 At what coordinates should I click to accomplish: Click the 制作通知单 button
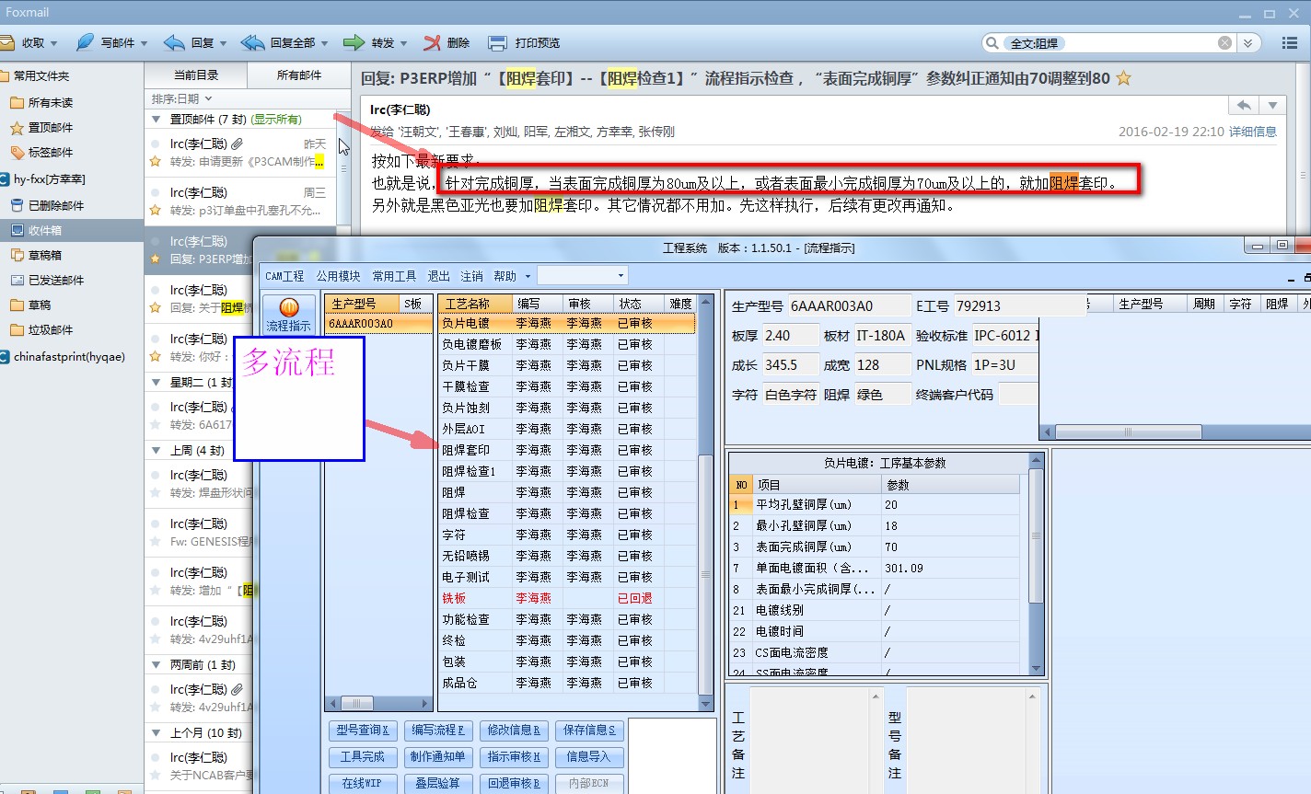click(438, 757)
